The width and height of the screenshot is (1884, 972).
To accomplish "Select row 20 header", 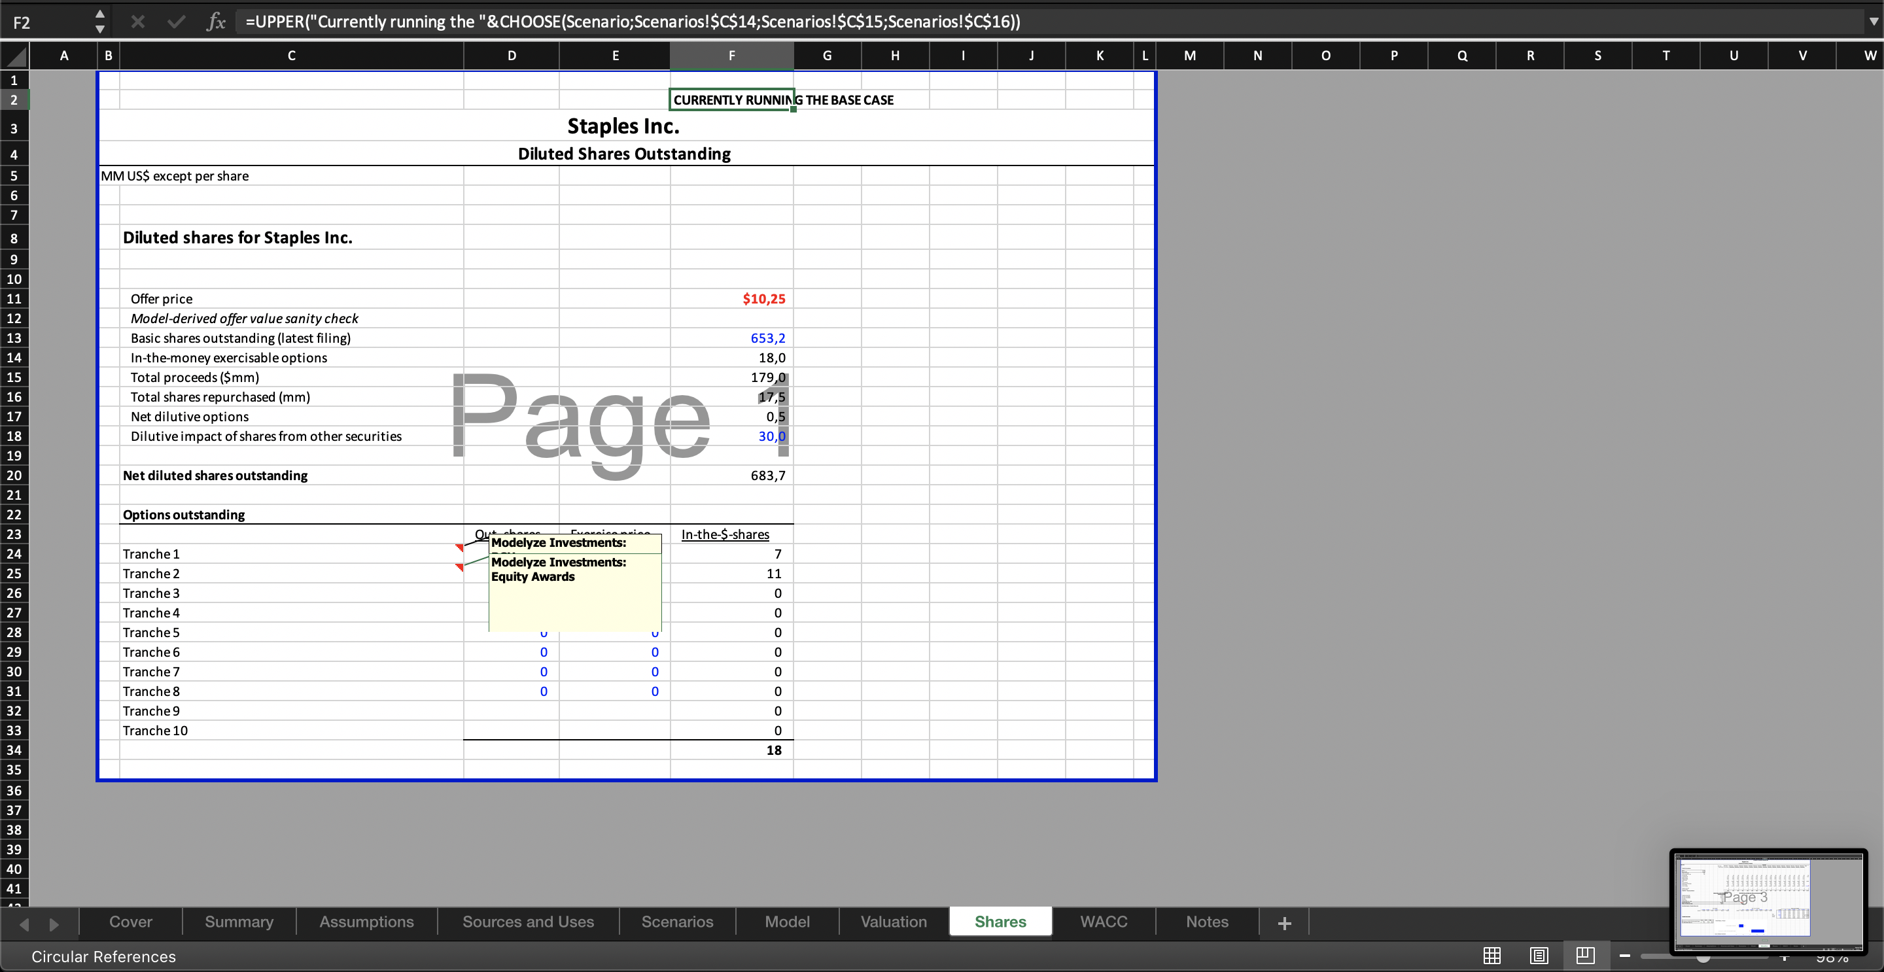I will [14, 476].
